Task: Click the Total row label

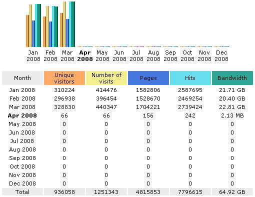Action: [22, 192]
